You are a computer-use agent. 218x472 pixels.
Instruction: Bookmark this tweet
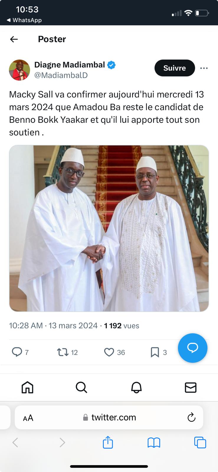[x=155, y=352]
